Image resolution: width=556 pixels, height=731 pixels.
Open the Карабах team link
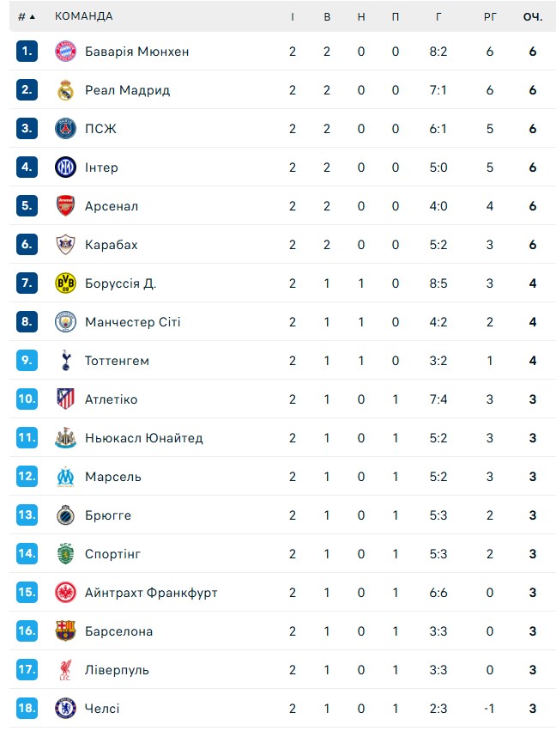(111, 245)
